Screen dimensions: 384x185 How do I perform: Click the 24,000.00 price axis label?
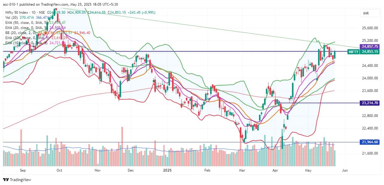pyautogui.click(x=370, y=78)
